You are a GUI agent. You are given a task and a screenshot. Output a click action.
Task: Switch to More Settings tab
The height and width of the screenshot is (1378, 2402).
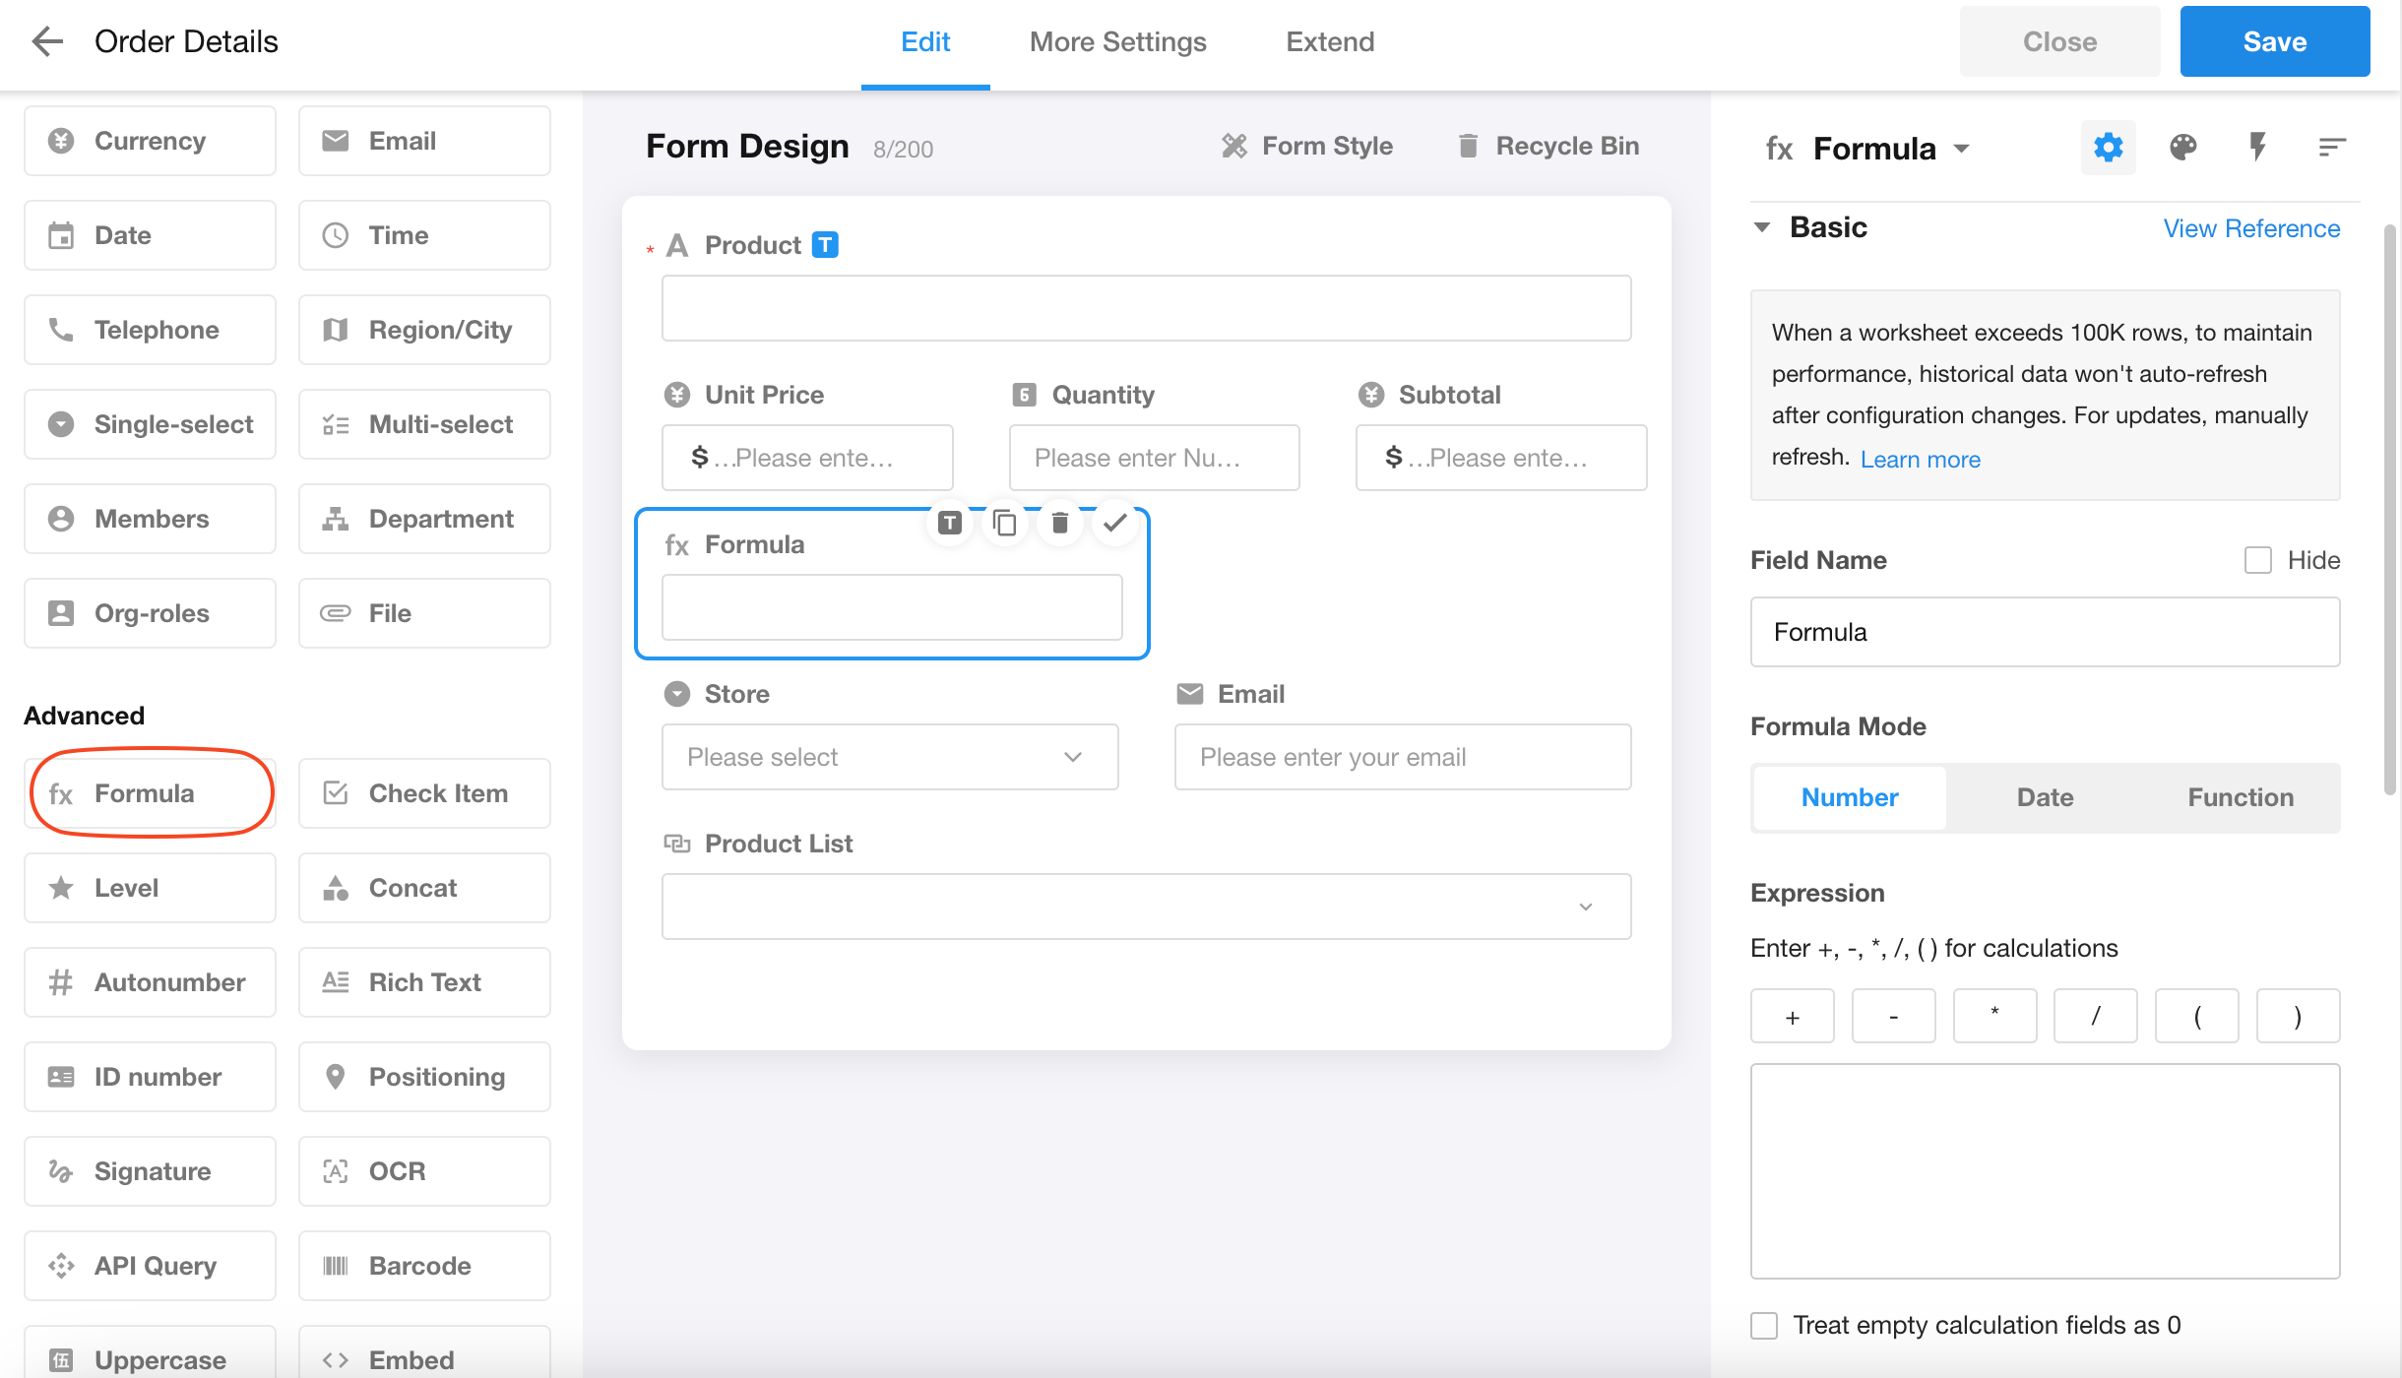1117,42
